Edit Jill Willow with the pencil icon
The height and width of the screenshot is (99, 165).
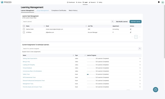point(131,32)
